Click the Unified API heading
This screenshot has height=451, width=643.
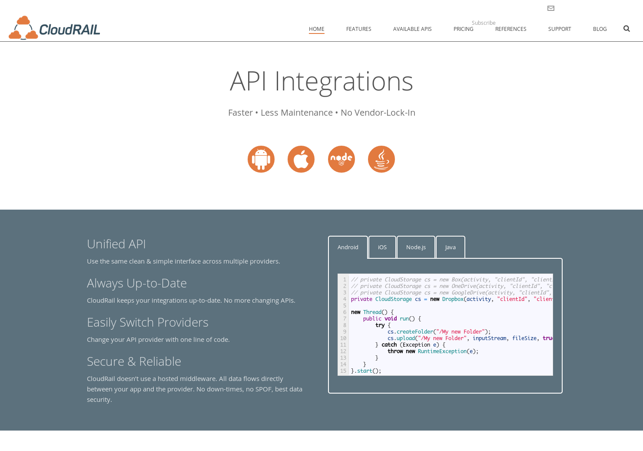click(x=116, y=244)
